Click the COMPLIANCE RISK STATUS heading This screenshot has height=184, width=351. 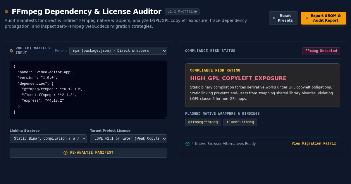tap(210, 51)
